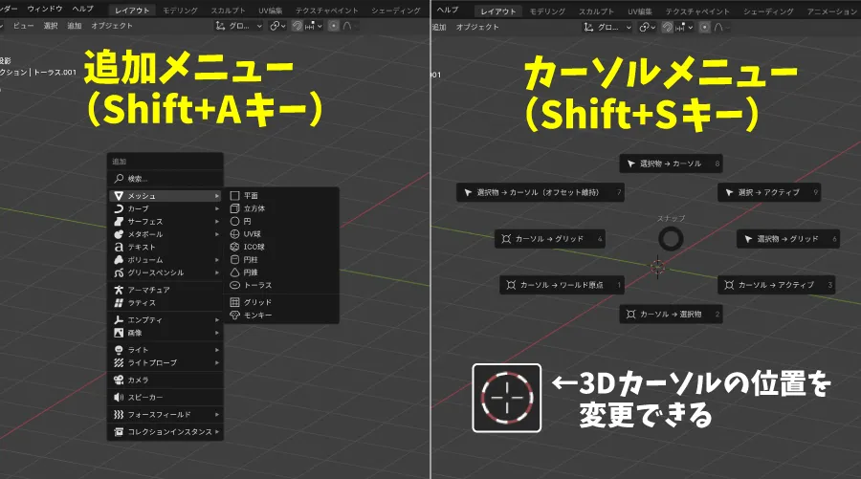Toggle proportional editing in left pane header
Screen dimensions: 861x479
click(x=333, y=26)
